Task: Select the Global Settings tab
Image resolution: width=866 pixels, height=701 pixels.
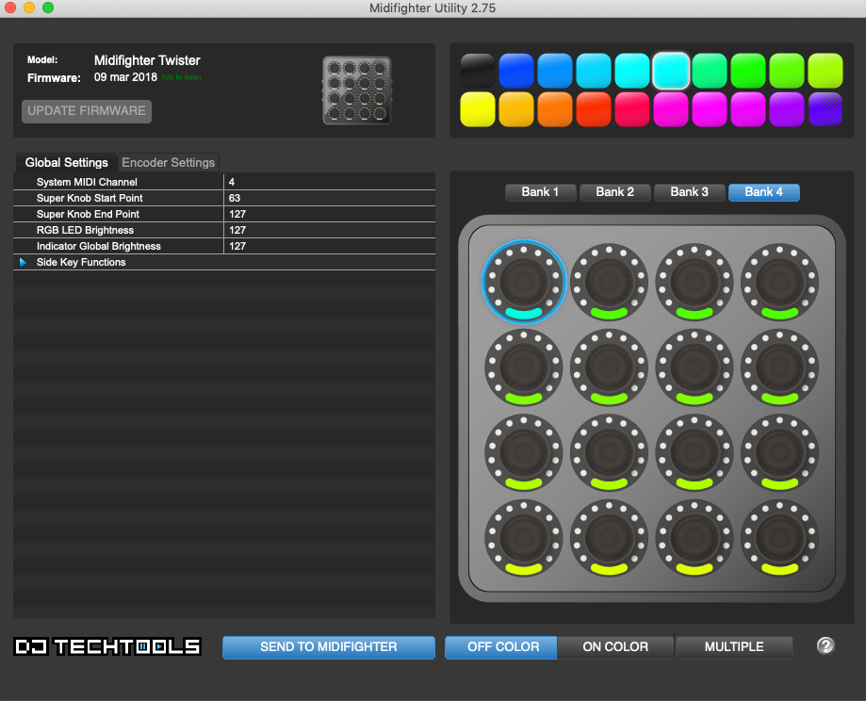Action: click(x=66, y=162)
